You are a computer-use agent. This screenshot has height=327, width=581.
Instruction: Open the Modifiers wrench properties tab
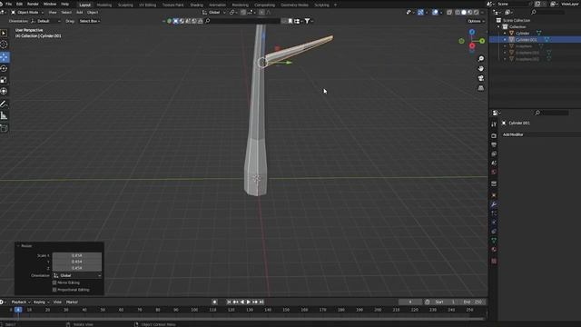click(x=494, y=204)
